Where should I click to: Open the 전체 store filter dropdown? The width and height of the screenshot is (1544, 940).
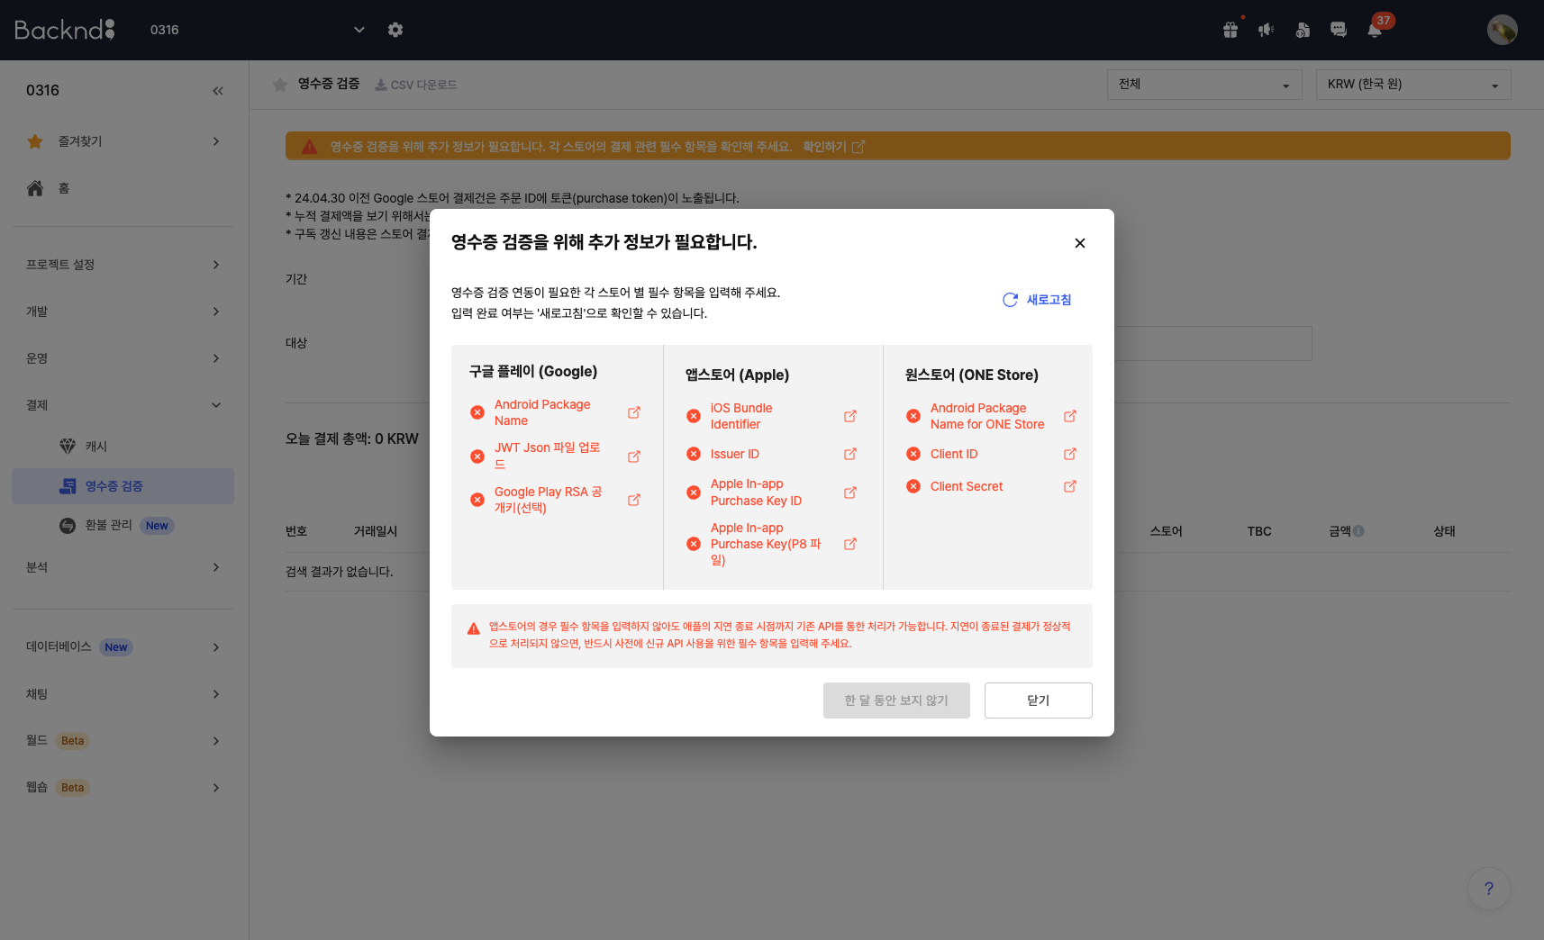coord(1204,85)
